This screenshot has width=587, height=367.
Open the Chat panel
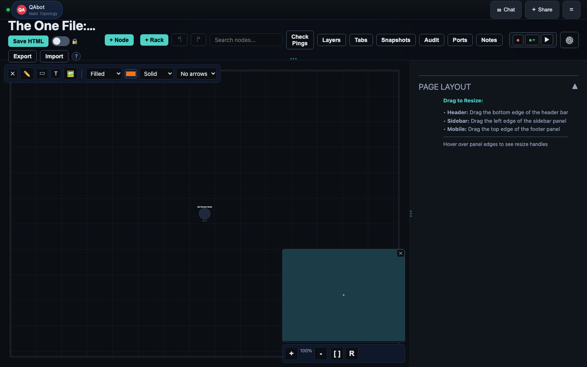pyautogui.click(x=506, y=10)
